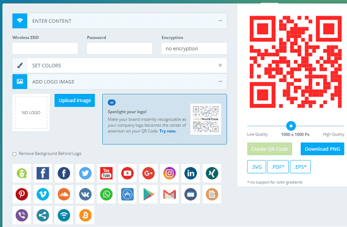The height and width of the screenshot is (227, 347).
Task: Choose the Pinterest logo
Action: tap(21, 194)
